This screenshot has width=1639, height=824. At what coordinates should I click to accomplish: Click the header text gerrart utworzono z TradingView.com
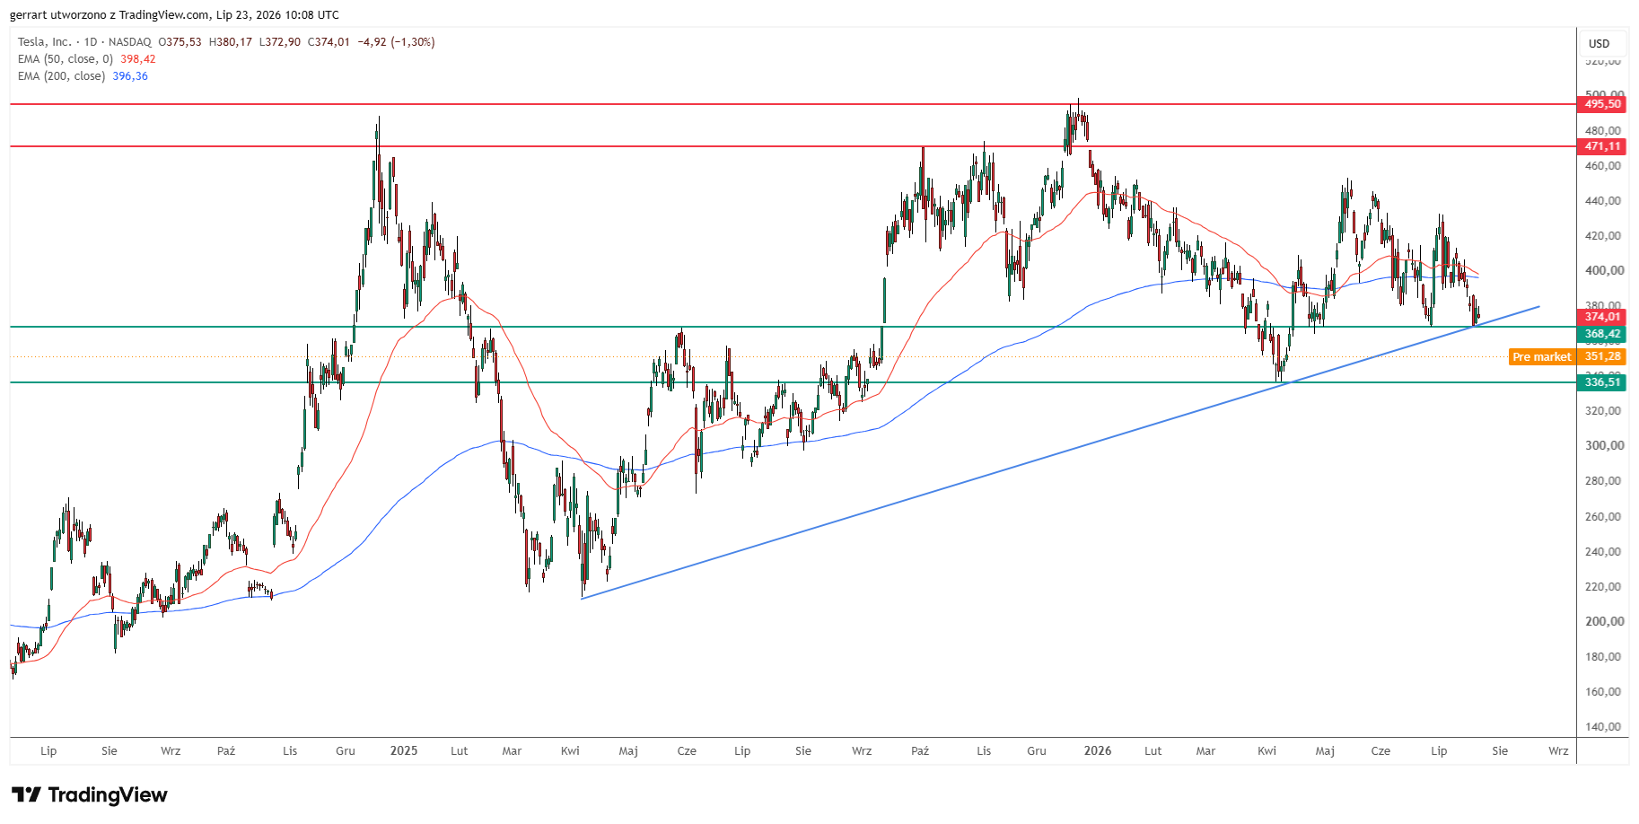pyautogui.click(x=110, y=14)
